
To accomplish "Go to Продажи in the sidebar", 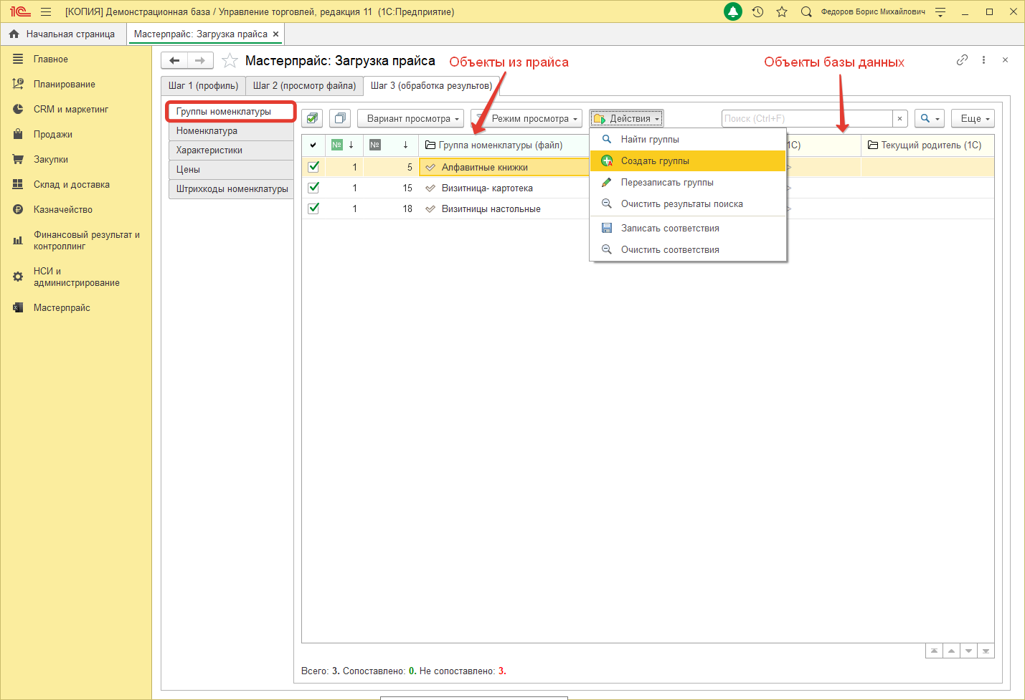I will click(x=53, y=135).
